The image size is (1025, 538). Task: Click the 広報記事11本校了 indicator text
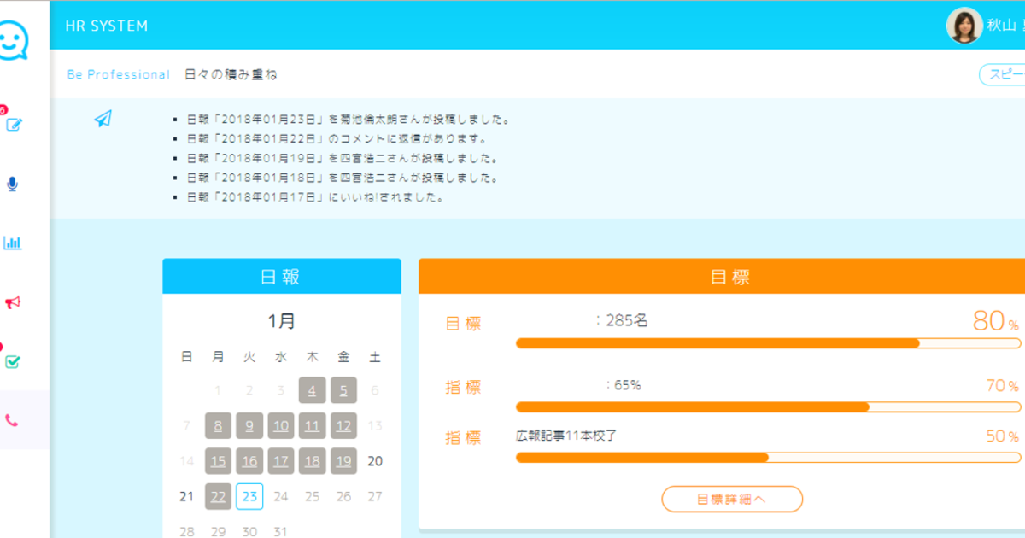pos(566,436)
